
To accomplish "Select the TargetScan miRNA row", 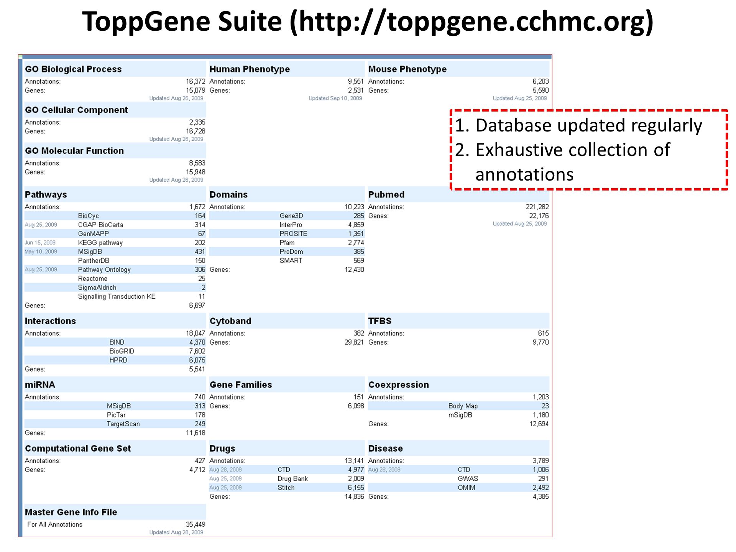I will point(115,424).
